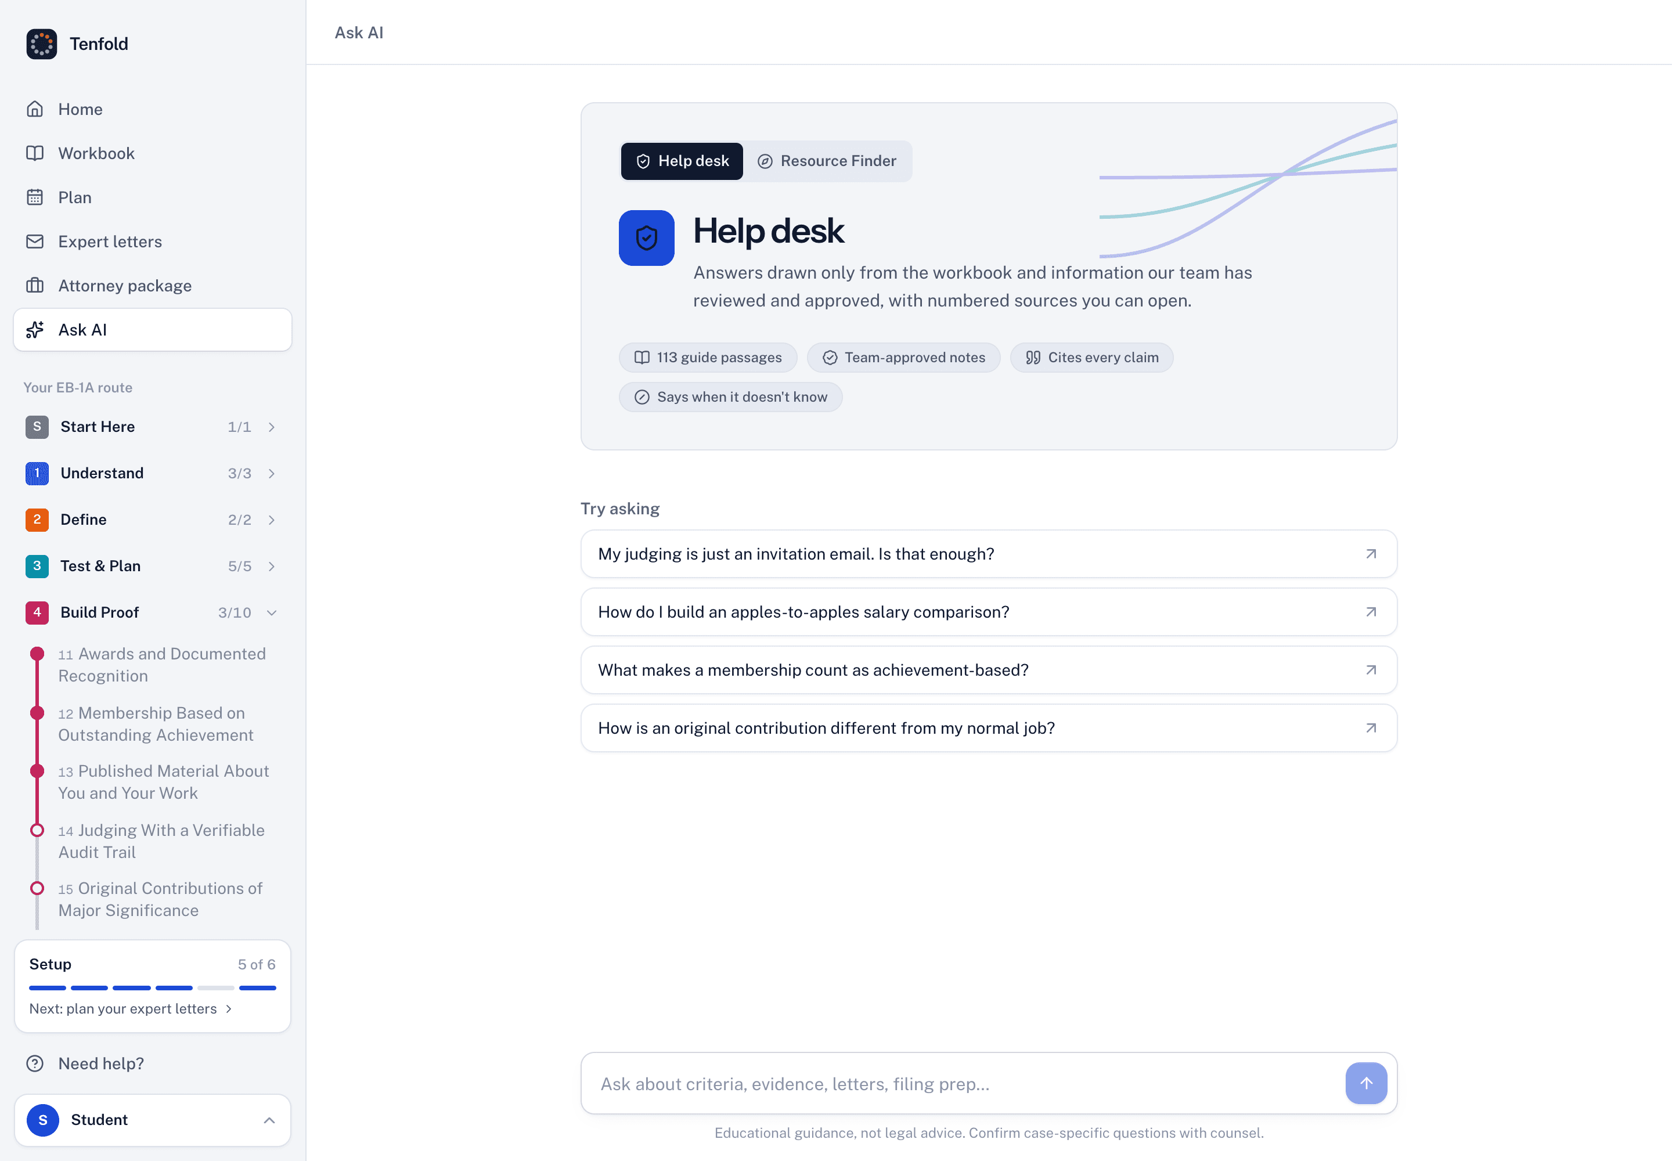Click the Team-approved notes chip
The image size is (1672, 1161).
click(x=904, y=358)
